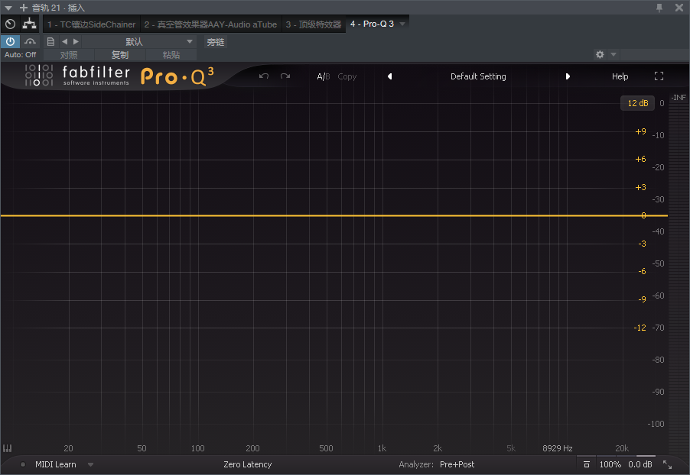Click Copy next to A/B

point(347,76)
